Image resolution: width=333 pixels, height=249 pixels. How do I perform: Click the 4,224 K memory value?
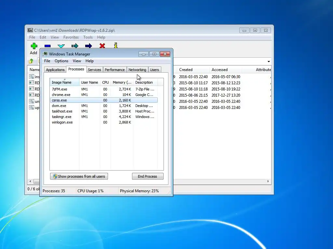(125, 117)
